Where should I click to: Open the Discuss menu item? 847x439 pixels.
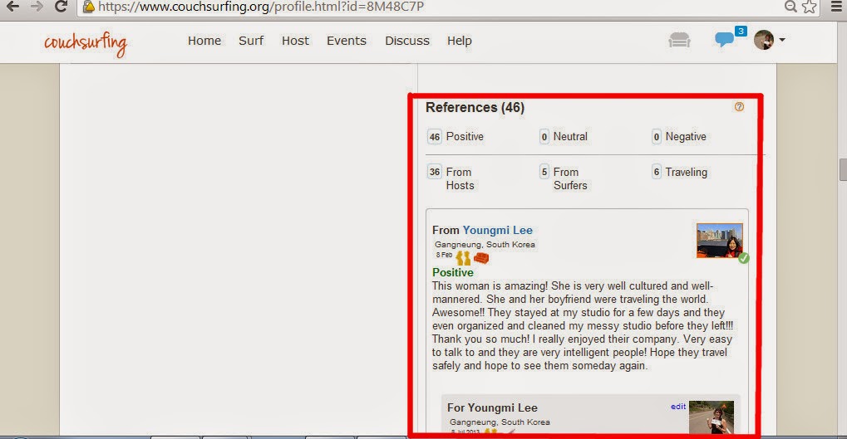click(407, 41)
